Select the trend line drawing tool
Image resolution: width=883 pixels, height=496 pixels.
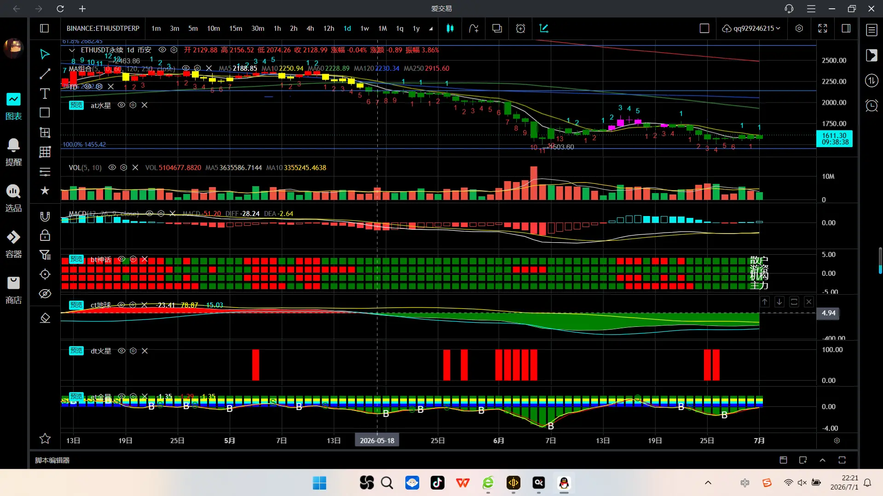(45, 74)
